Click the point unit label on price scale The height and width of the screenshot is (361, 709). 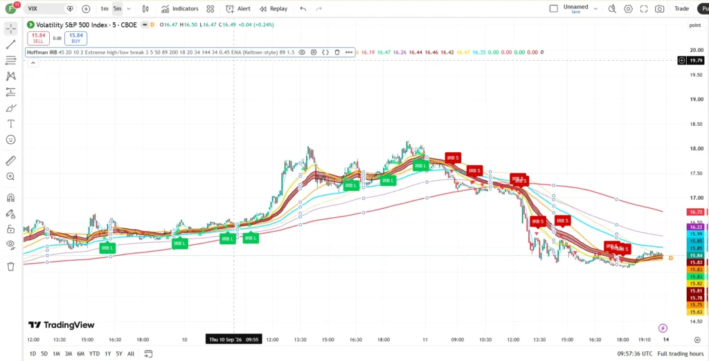pyautogui.click(x=695, y=26)
